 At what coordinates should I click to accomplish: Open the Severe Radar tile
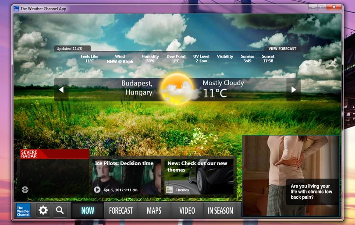(x=54, y=172)
